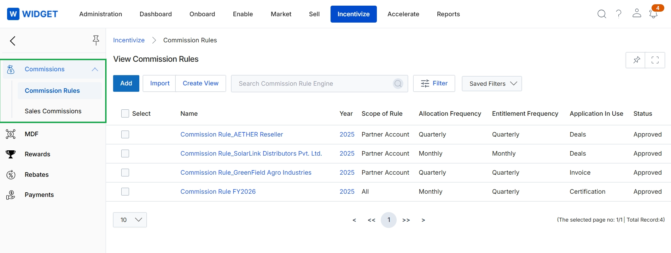Collapse the Commissions section chevron
671x253 pixels.
95,70
